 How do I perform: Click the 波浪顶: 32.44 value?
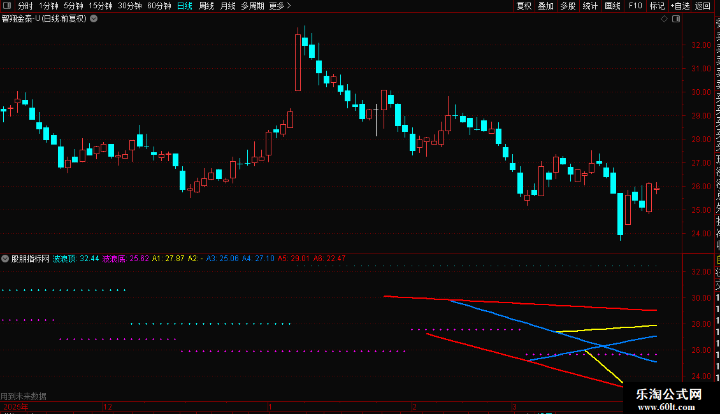76,259
